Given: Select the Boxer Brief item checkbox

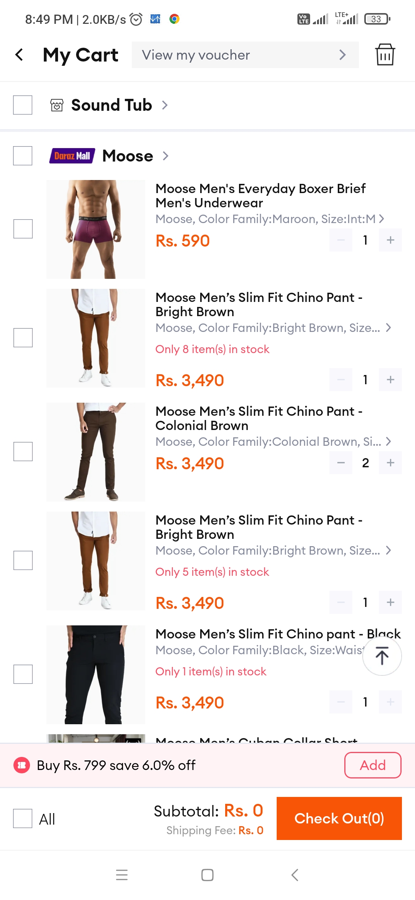Looking at the screenshot, I should point(23,229).
